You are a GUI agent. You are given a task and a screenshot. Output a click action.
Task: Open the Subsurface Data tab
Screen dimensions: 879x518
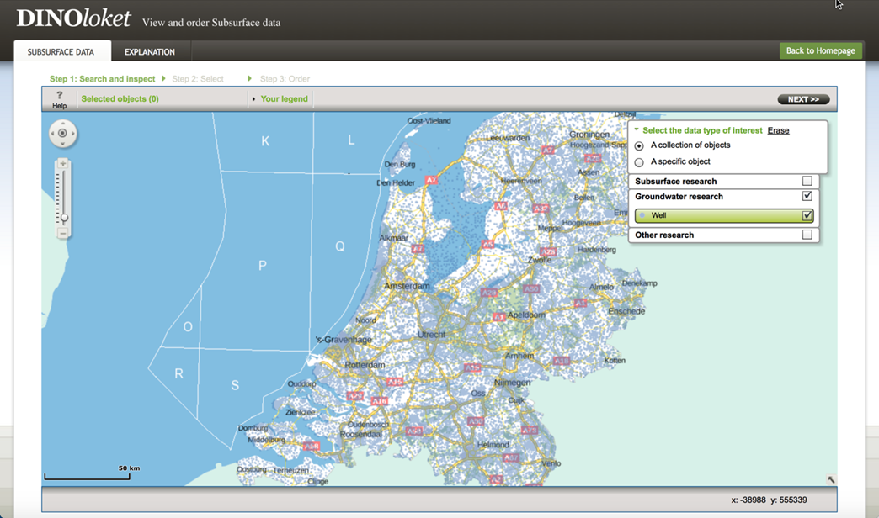(x=61, y=52)
